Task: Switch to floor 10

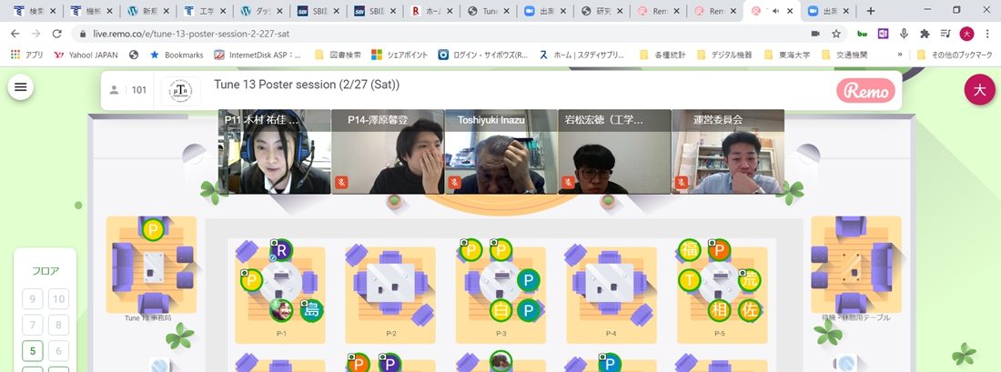Action: tap(58, 298)
